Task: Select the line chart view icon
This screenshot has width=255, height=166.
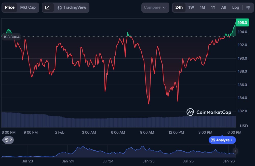Action: click(x=48, y=7)
